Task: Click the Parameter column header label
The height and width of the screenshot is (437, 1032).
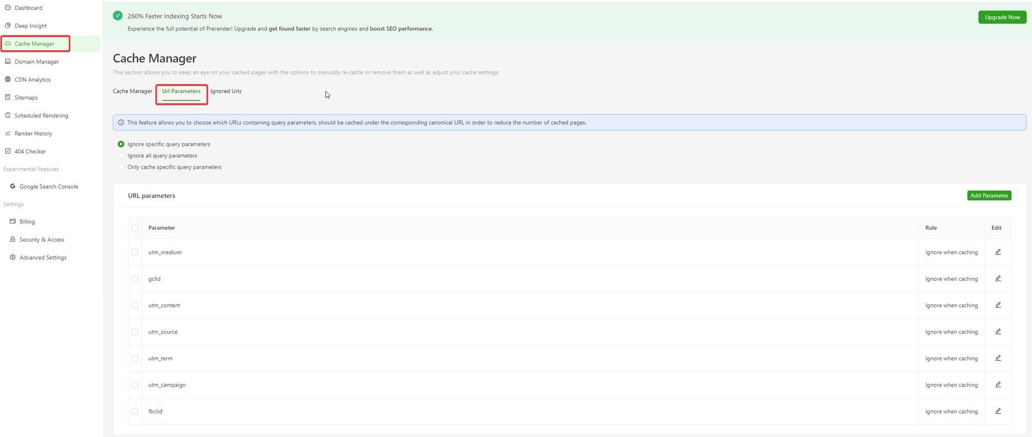Action: (162, 228)
